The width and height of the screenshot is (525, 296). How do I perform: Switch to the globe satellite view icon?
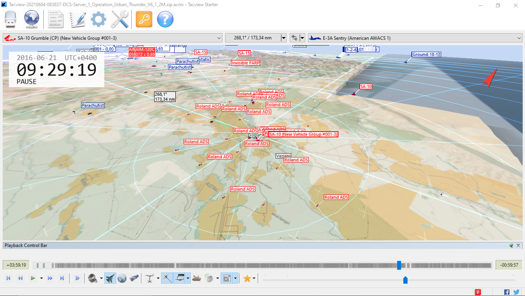[x=122, y=278]
